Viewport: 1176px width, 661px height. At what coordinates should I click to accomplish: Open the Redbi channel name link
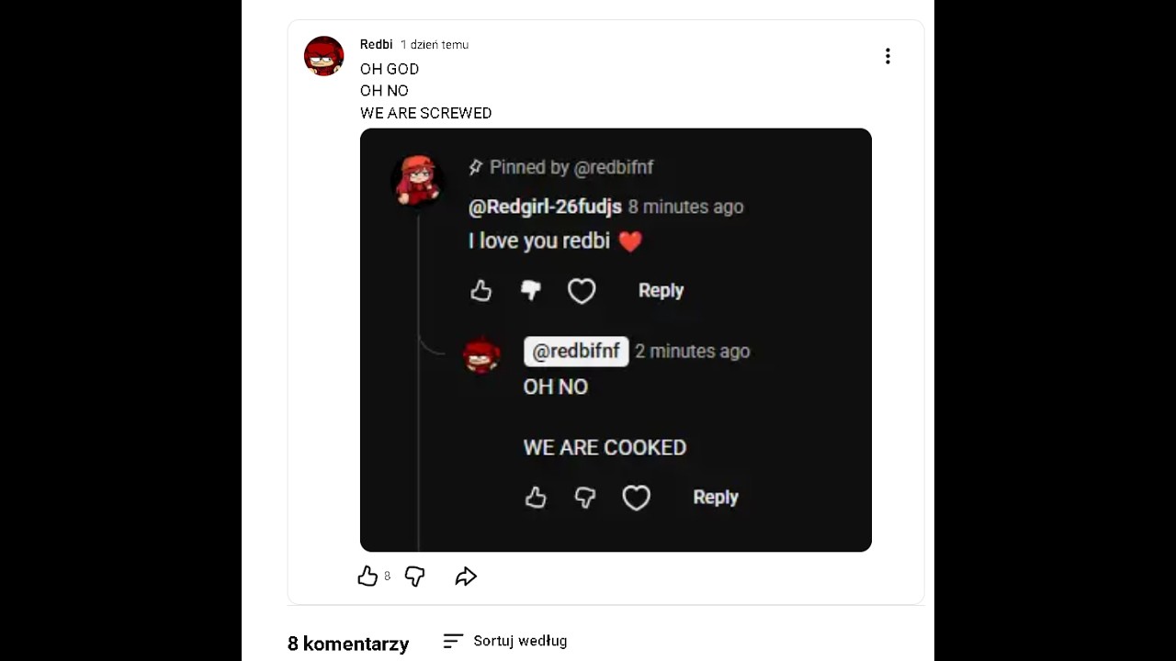(x=376, y=44)
